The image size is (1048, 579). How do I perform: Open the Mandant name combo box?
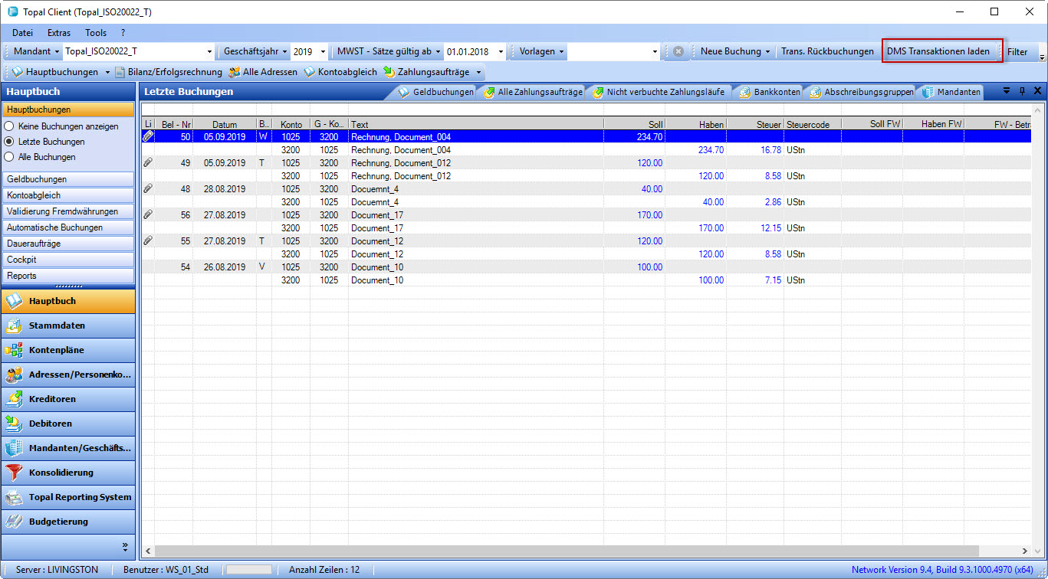tap(210, 51)
